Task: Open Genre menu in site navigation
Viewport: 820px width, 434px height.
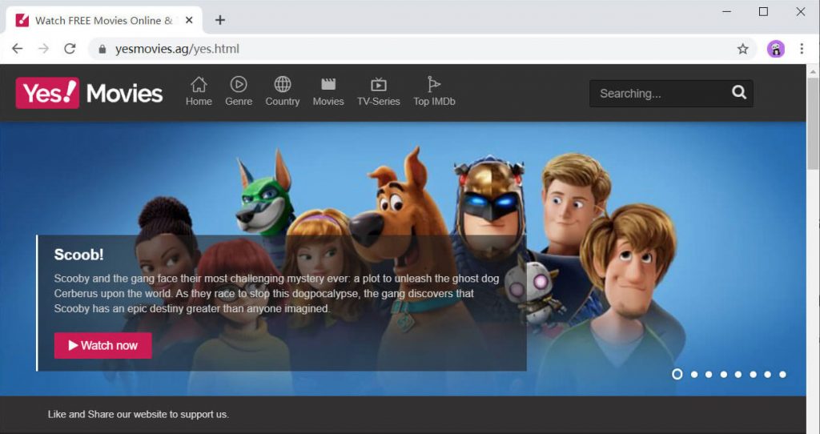Action: coord(239,91)
